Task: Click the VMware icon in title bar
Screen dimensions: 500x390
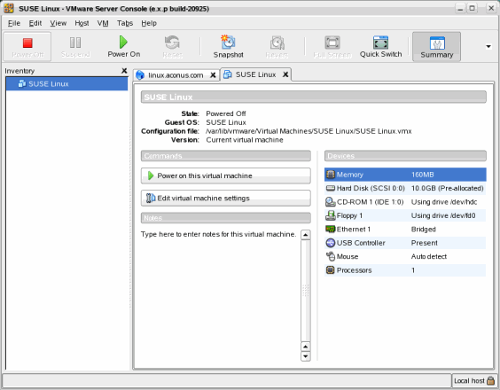Action: pos(9,8)
